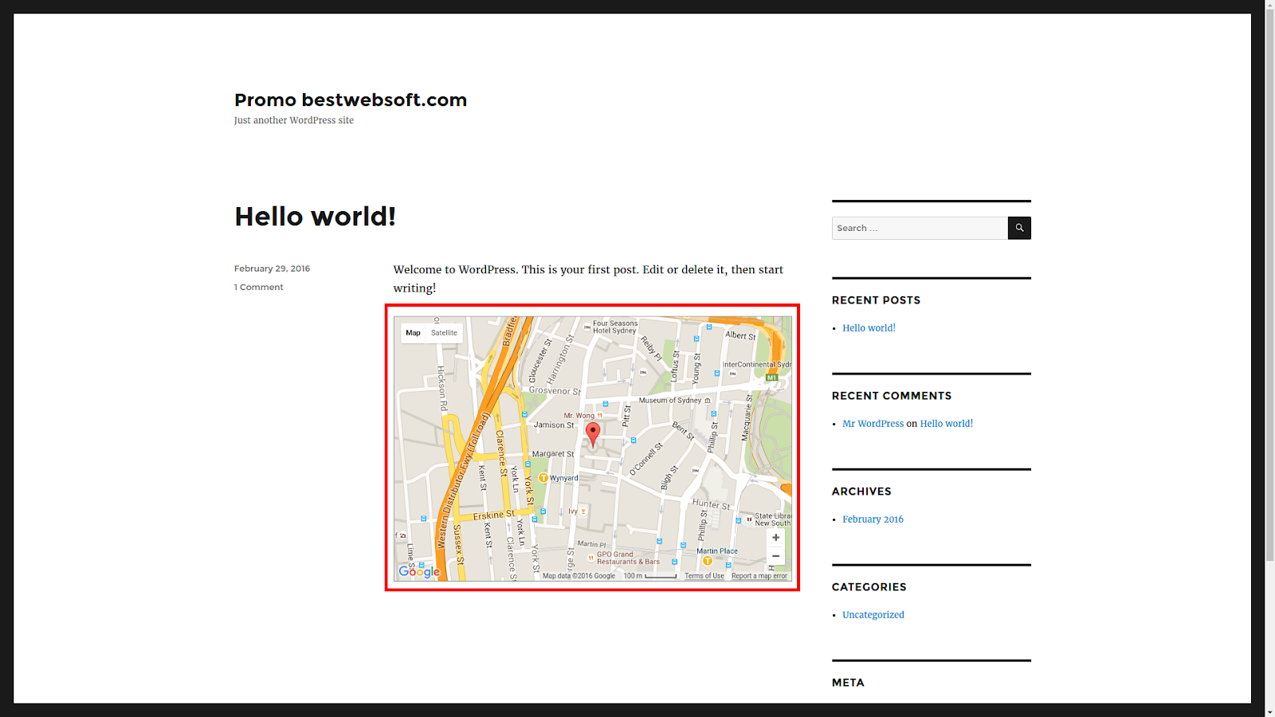Click the Martin Place station icon

707,561
